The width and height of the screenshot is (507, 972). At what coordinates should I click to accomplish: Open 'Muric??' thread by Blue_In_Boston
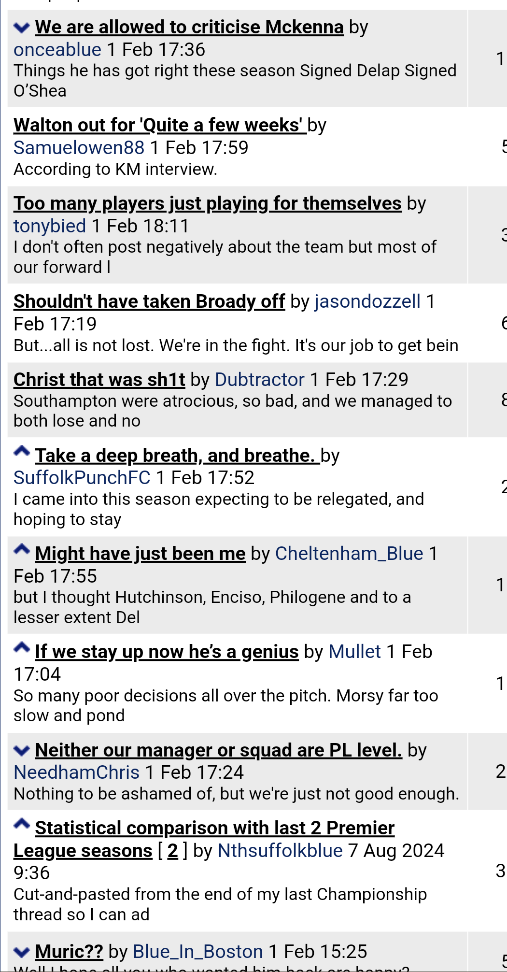[x=69, y=952]
